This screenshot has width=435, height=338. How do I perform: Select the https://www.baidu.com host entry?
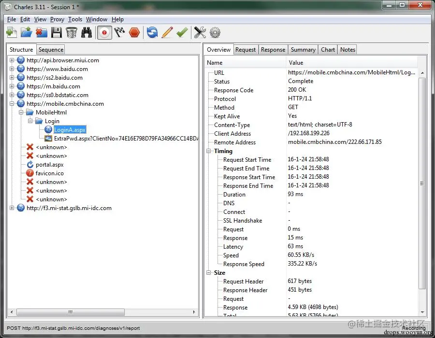(x=57, y=69)
